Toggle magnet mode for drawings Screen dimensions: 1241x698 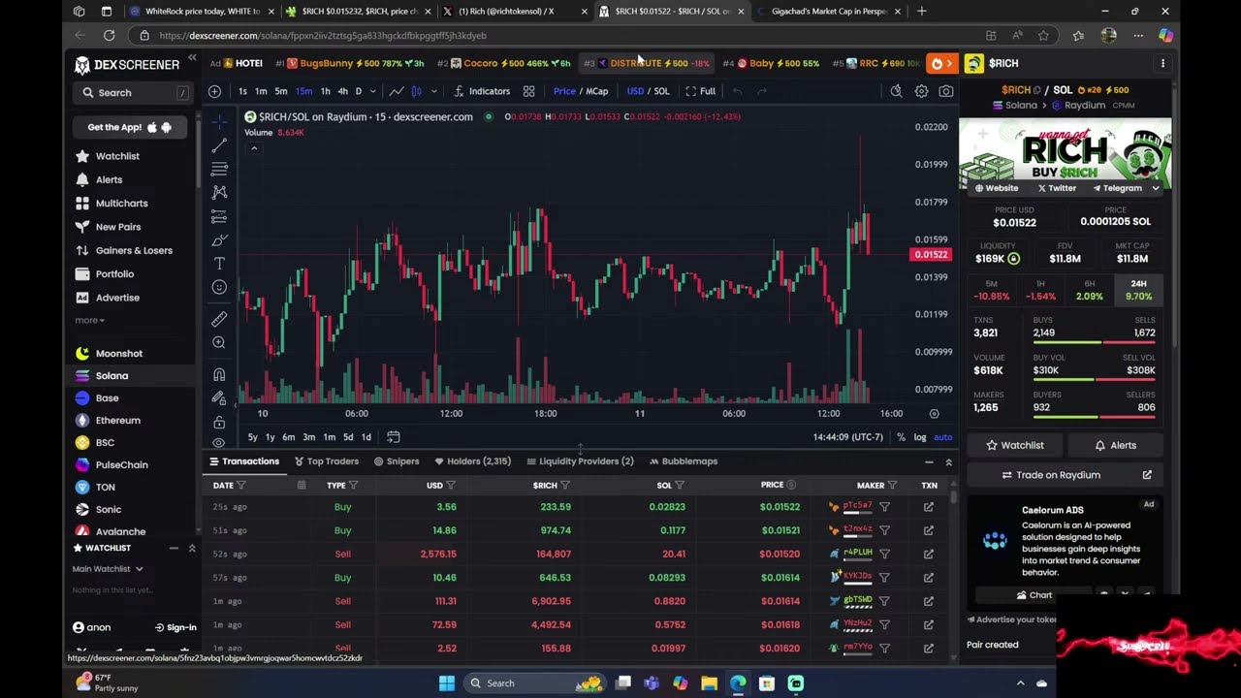click(x=219, y=374)
